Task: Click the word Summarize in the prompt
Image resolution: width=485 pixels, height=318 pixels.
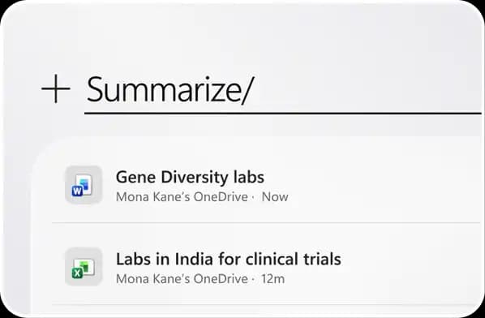Action: click(x=163, y=90)
